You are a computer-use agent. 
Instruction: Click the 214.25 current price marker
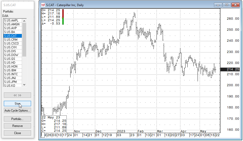[230, 69]
